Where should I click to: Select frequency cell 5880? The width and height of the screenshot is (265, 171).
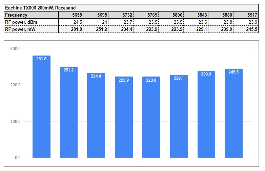coord(221,15)
